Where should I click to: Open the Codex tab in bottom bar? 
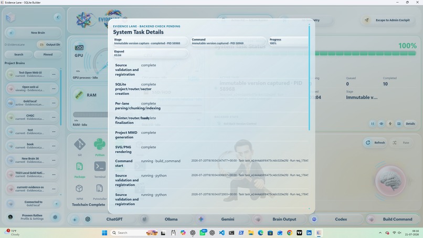pyautogui.click(x=336, y=220)
